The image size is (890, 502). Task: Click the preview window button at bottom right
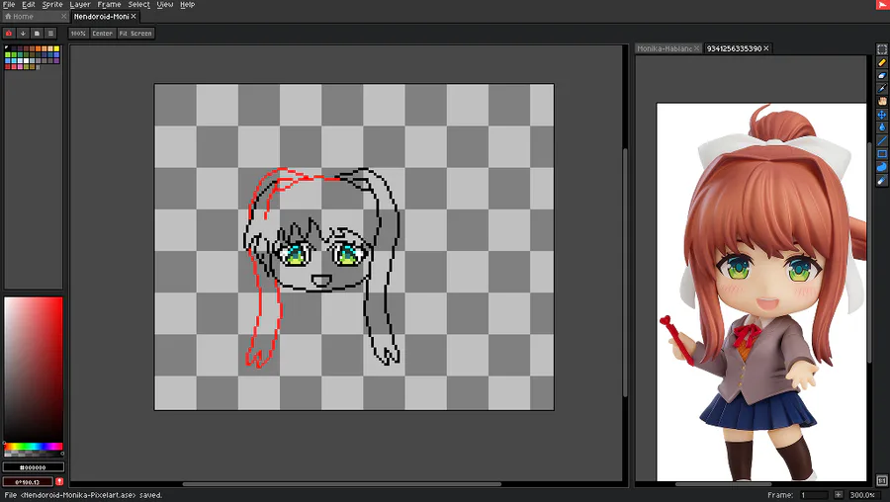pos(881,480)
